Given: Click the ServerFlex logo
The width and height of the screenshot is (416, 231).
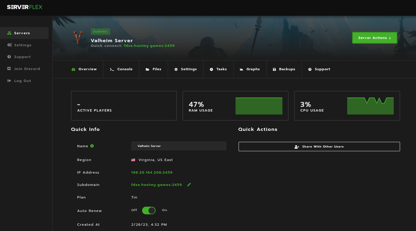Looking at the screenshot, I should pyautogui.click(x=25, y=7).
